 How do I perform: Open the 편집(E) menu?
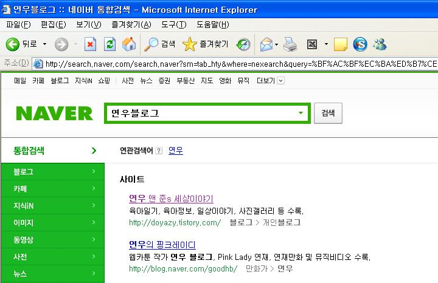point(54,24)
